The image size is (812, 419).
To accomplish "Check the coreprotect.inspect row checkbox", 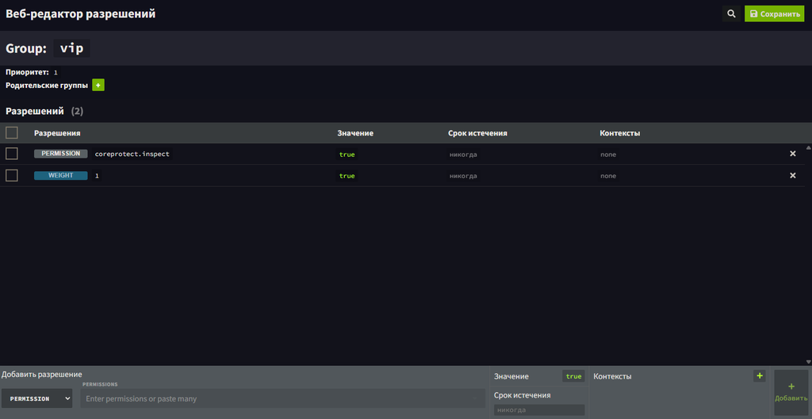I will [x=12, y=154].
